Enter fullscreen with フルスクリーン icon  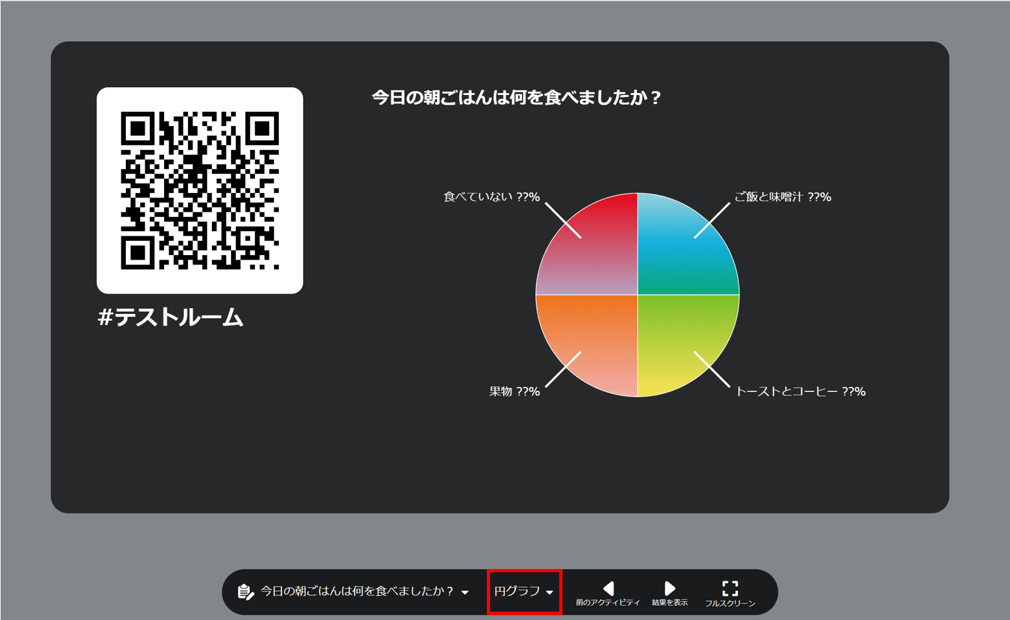click(x=730, y=594)
